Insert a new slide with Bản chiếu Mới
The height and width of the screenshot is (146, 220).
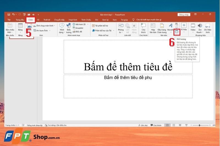10,28
